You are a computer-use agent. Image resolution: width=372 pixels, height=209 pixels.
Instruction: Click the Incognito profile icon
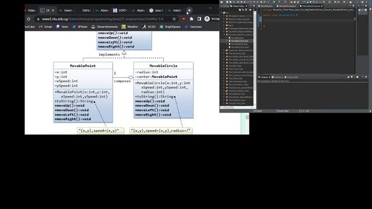tap(207, 19)
